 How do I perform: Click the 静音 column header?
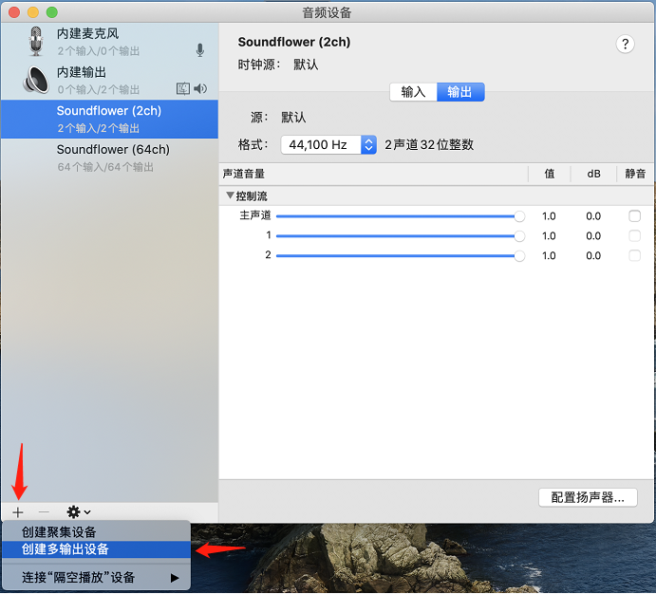pos(635,174)
